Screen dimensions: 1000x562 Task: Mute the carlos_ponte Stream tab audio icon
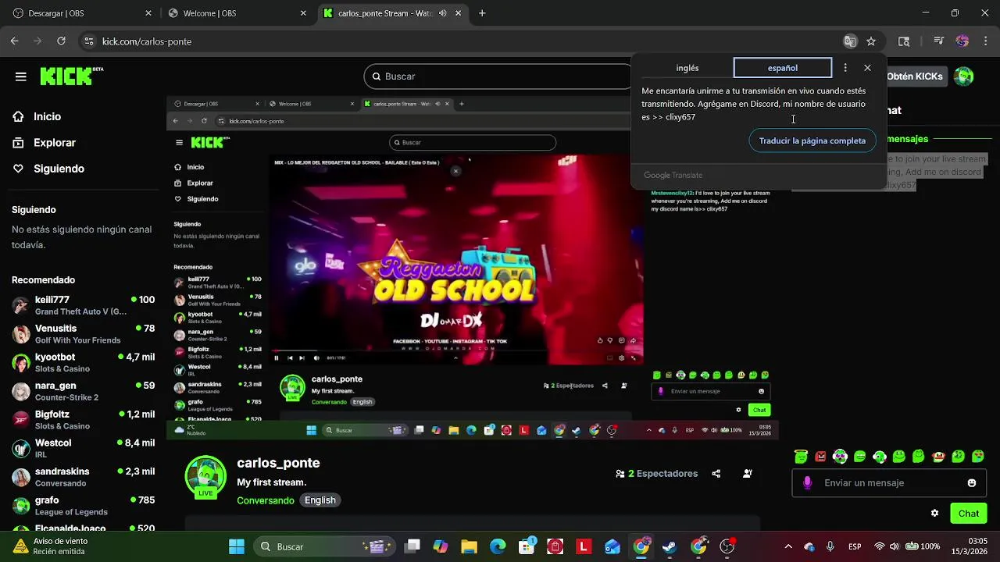click(443, 13)
